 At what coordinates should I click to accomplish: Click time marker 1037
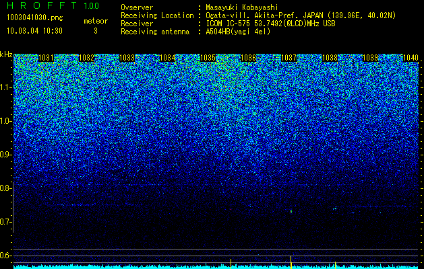pos(289,58)
